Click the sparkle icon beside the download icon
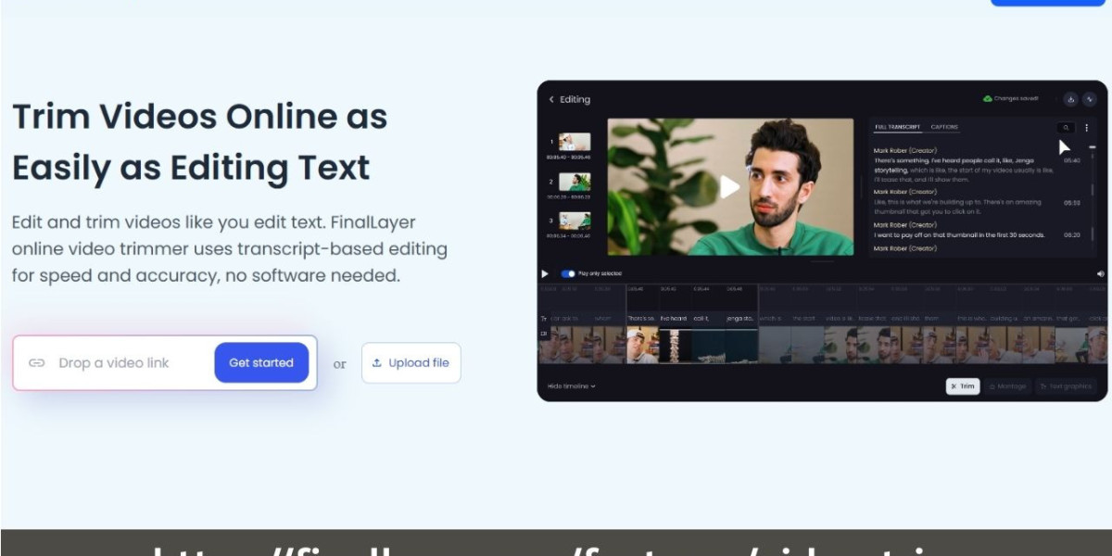The image size is (1112, 556). pyautogui.click(x=1089, y=100)
